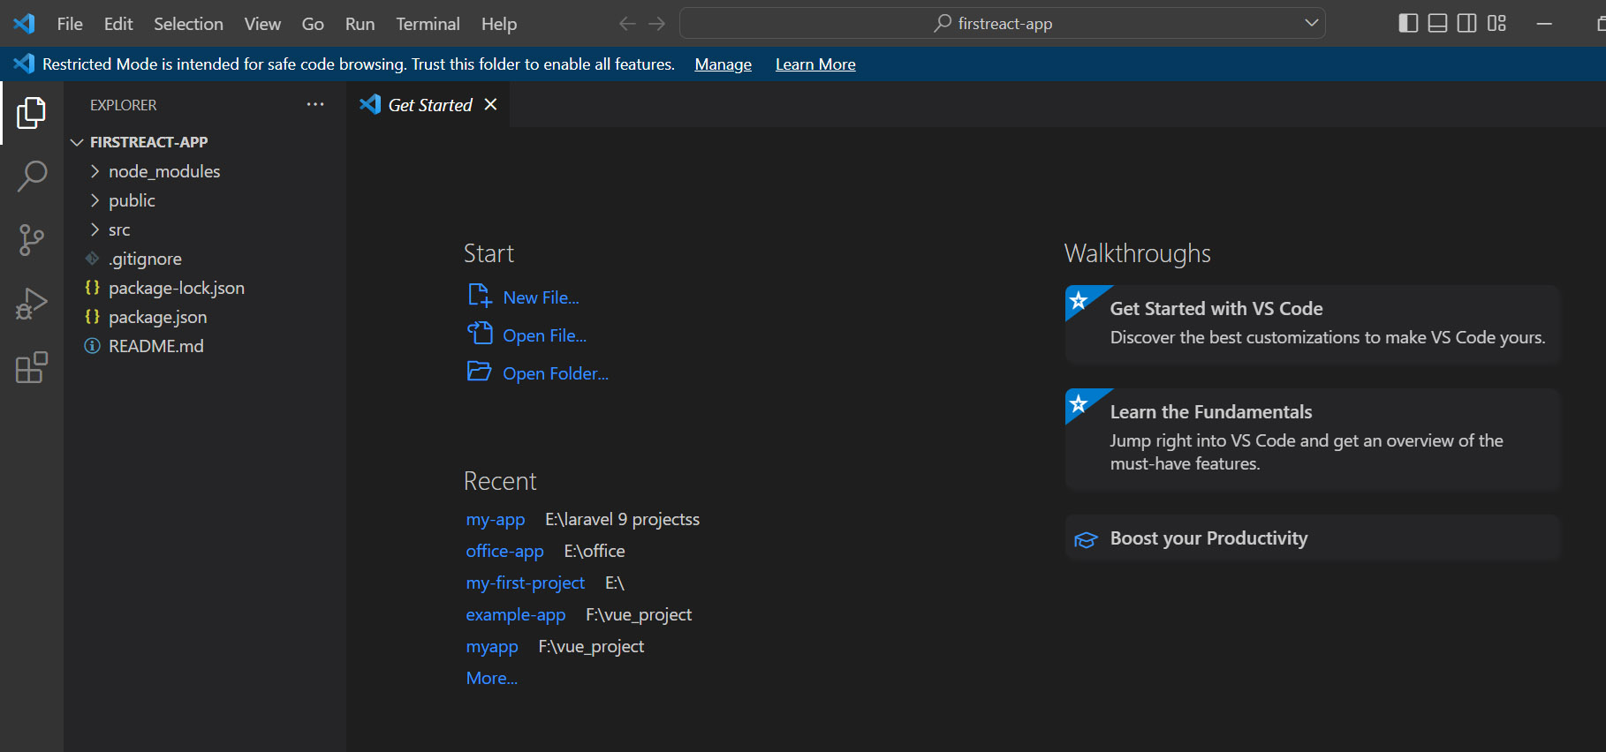Screen dimensions: 1606x752
Task: Click the Go Back navigation arrow
Action: click(x=627, y=24)
